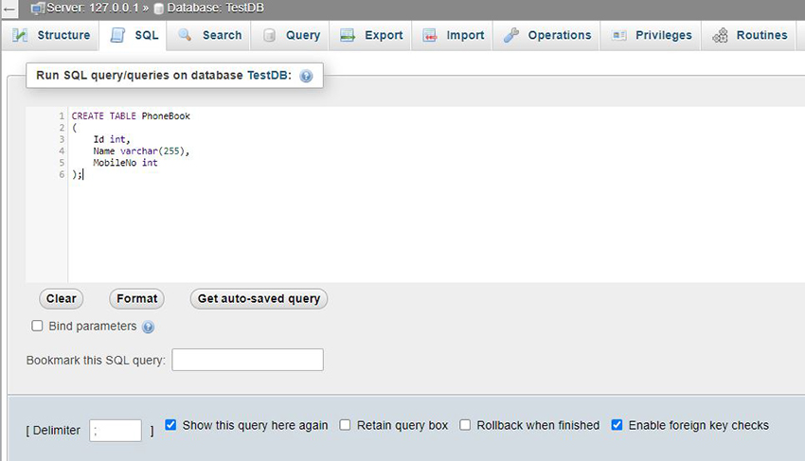Switch to the Privileges tab
Image resolution: width=805 pixels, height=461 pixels.
click(x=651, y=35)
